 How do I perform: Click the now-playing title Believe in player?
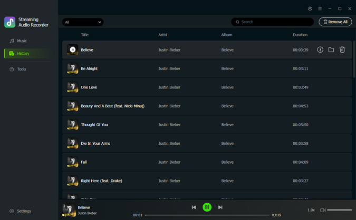[84, 207]
